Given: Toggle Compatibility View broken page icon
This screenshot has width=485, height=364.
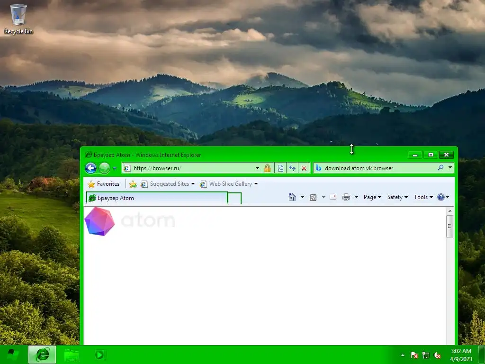Looking at the screenshot, I should 280,168.
